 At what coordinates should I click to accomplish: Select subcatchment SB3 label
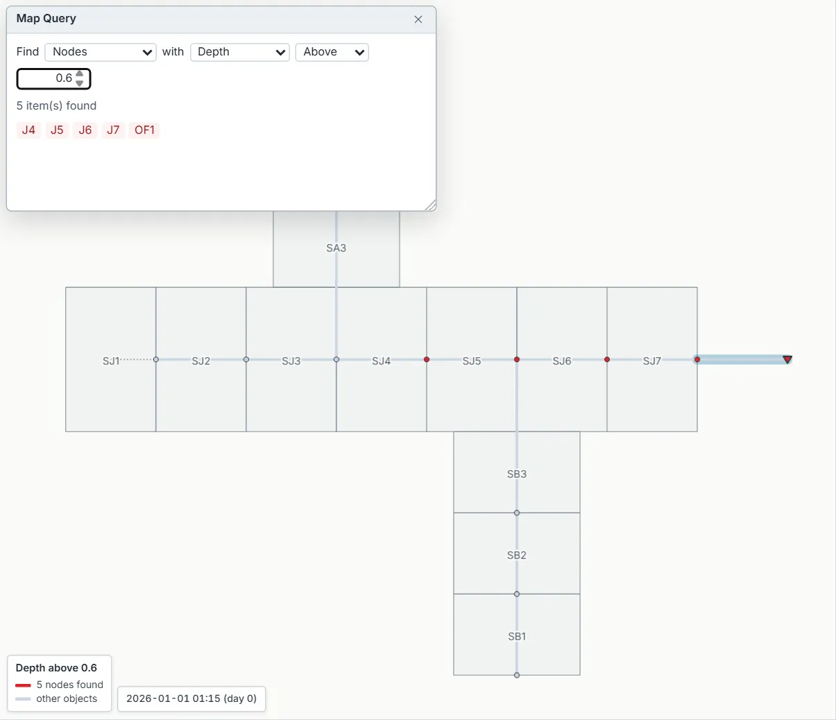point(517,474)
